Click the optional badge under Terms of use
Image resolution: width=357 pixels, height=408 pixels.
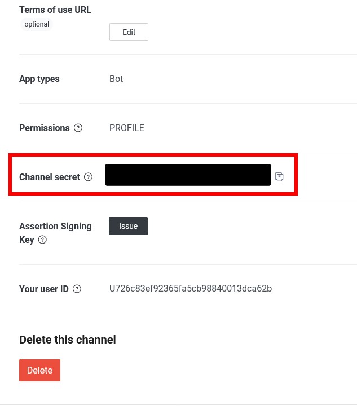point(37,24)
